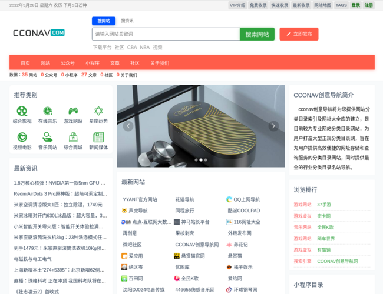Open the 星座运势 star icon
Screen dimensions: 383x294
[x=98, y=111]
